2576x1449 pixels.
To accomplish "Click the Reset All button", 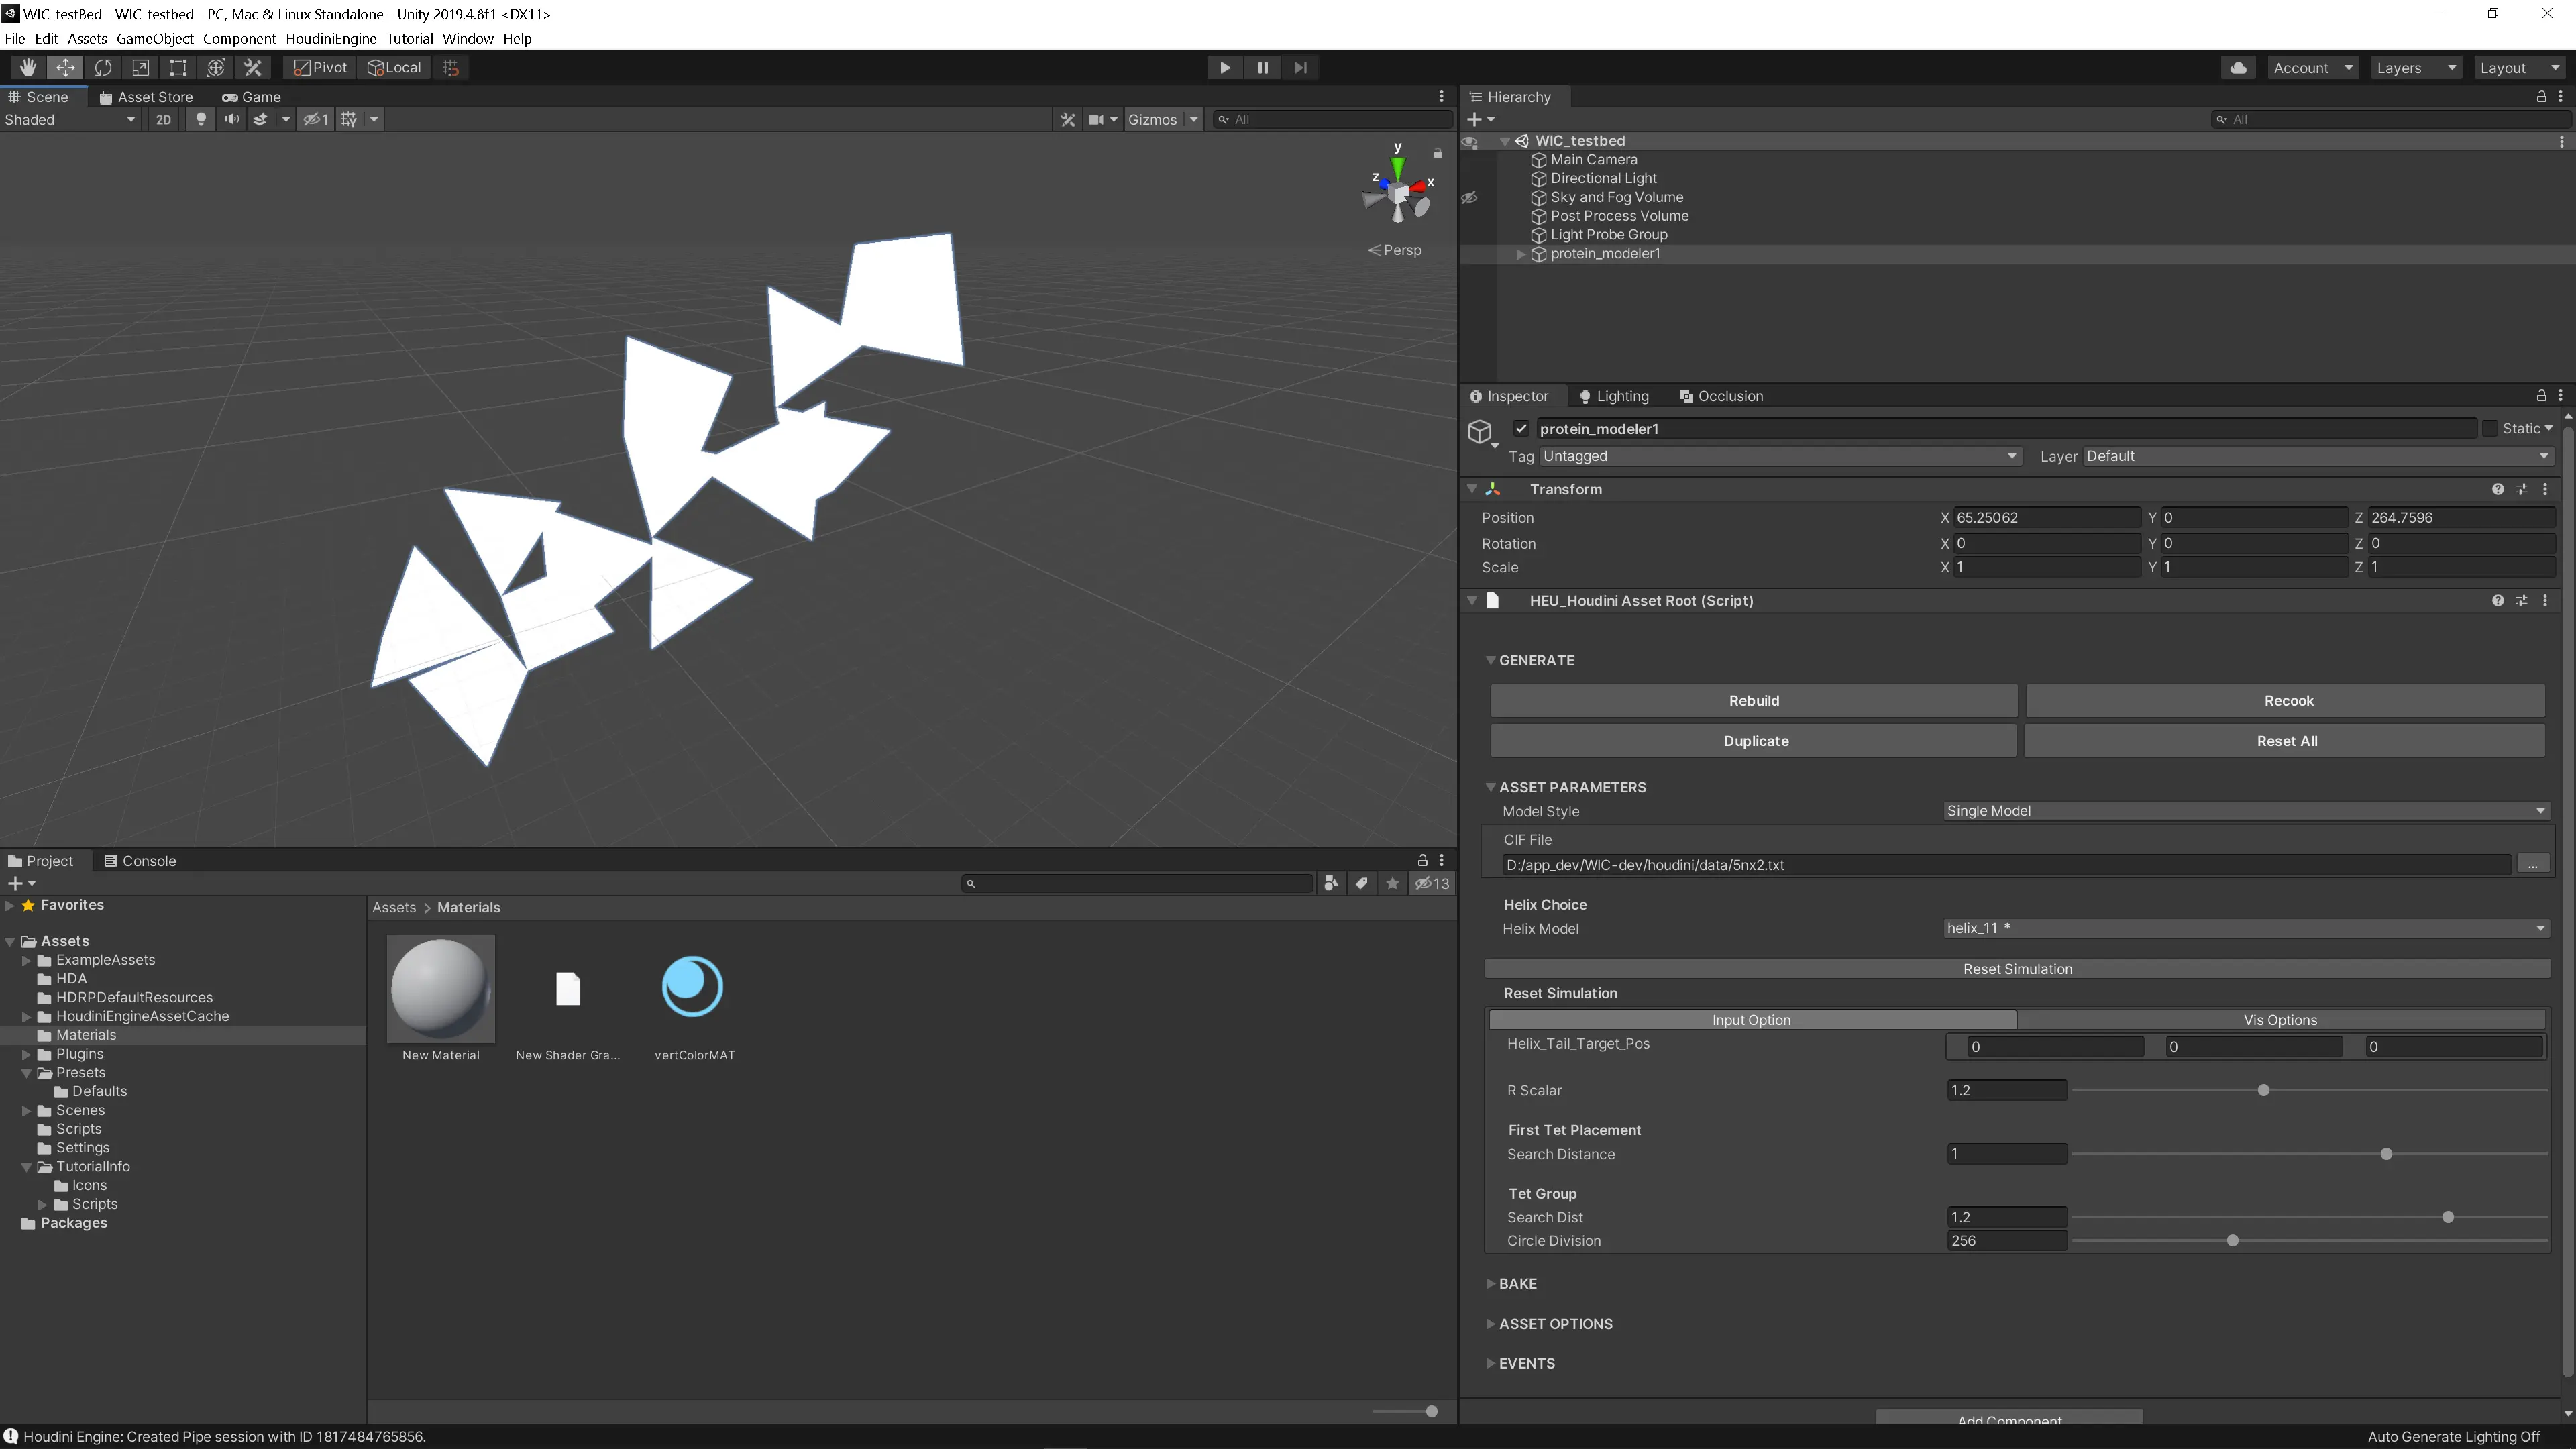I will 2286,741.
